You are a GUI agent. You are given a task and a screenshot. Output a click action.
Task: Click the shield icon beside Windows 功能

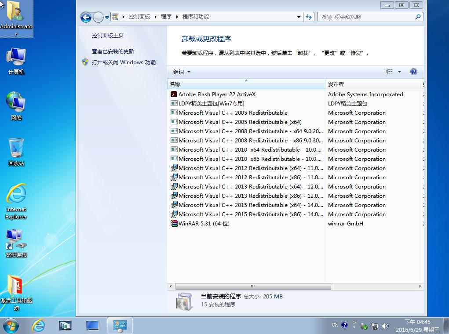[85, 62]
